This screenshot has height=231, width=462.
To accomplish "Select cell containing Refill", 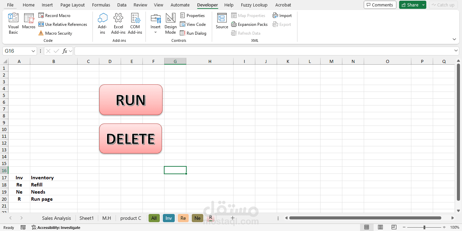I will click(54, 185).
